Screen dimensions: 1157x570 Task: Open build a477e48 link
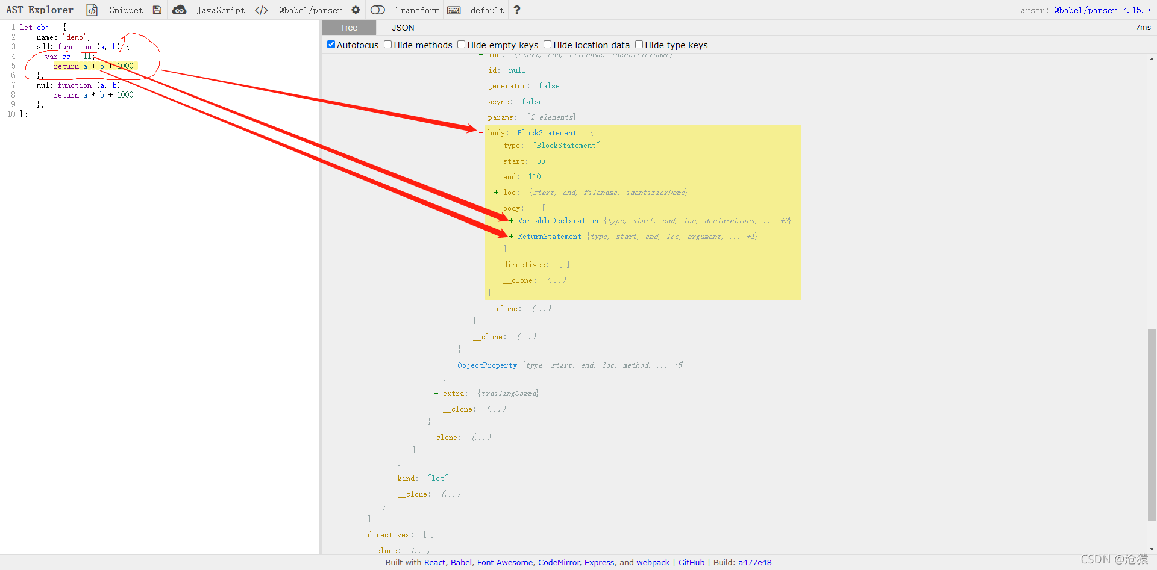(754, 563)
